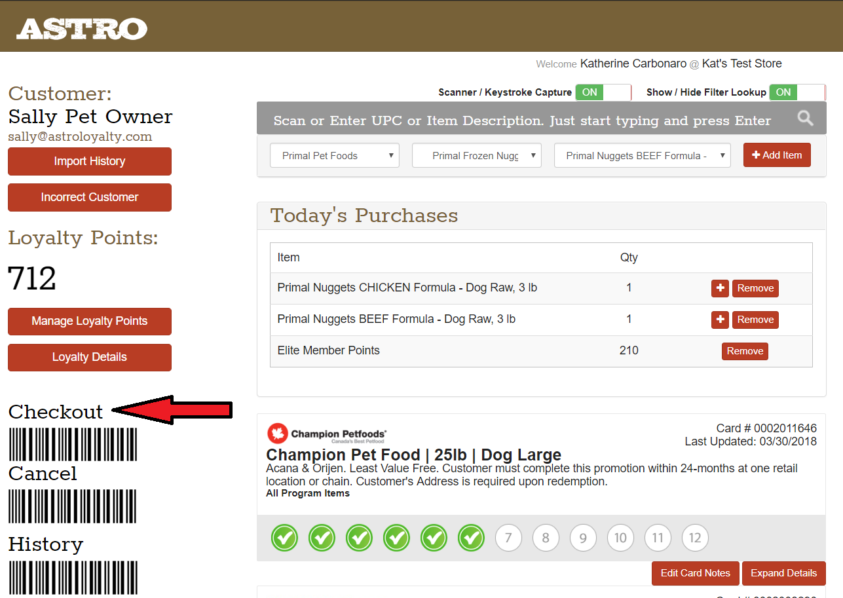This screenshot has height=598, width=843.
Task: Click Champion Pet Food | 25lb | Dog Large title
Action: (x=414, y=455)
